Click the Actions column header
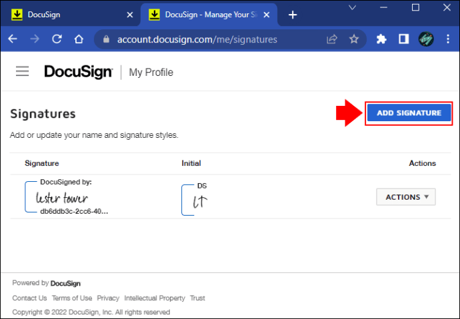The width and height of the screenshot is (460, 319). pos(423,163)
